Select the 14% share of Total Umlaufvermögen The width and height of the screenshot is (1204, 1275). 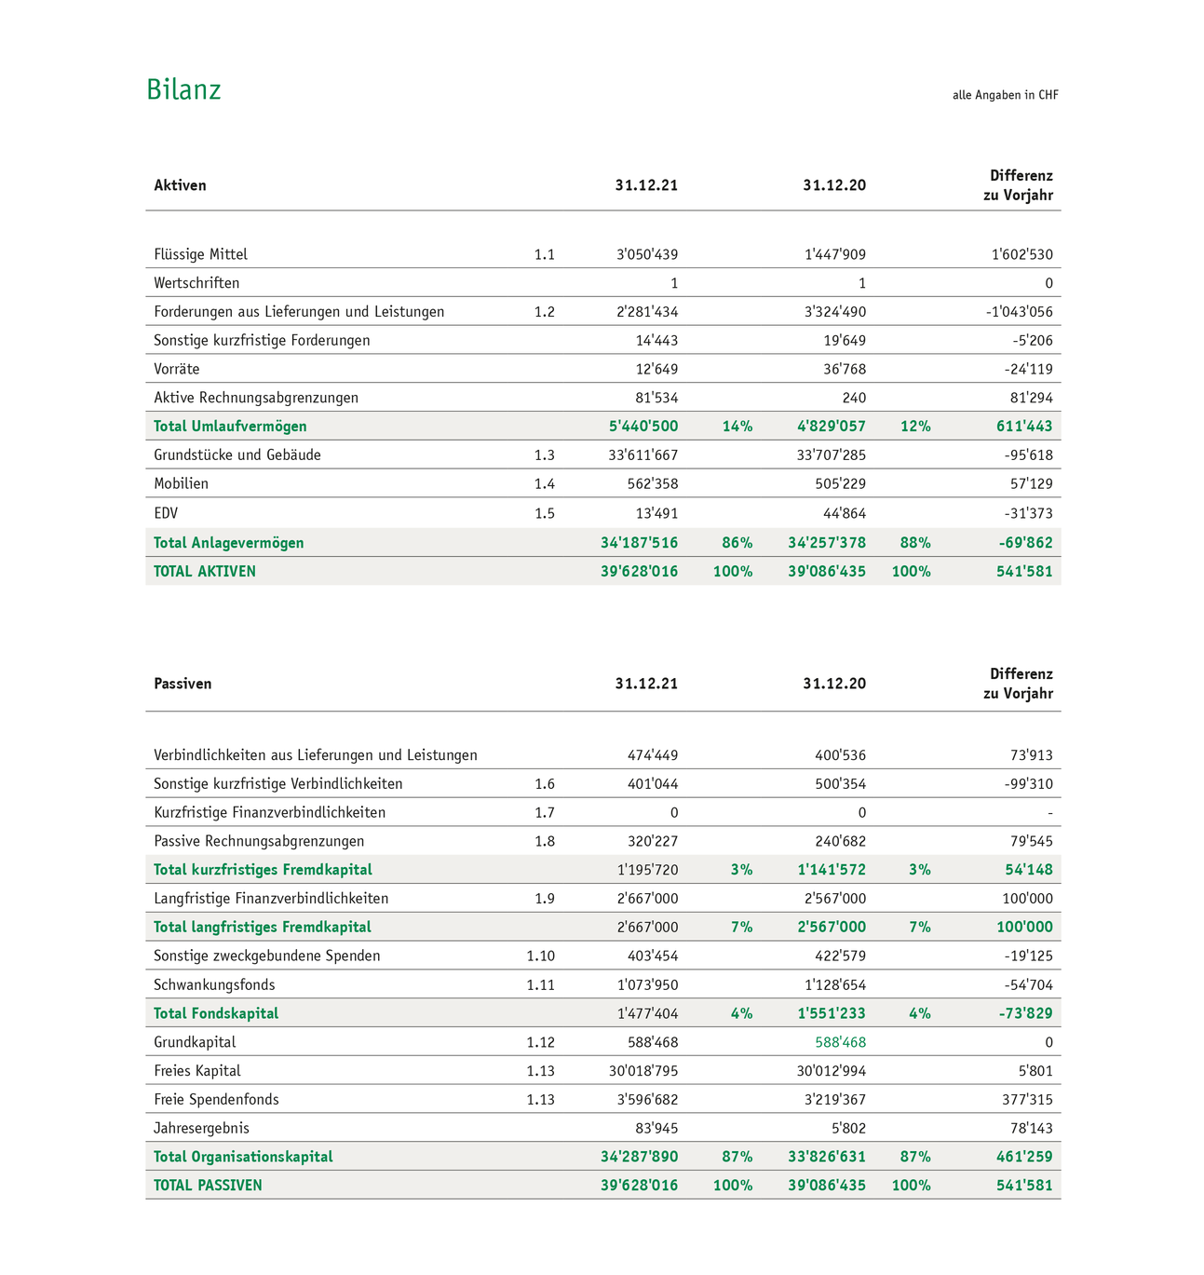tap(737, 427)
